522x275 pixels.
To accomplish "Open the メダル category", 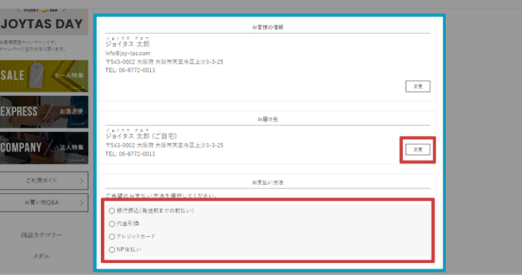I will (x=42, y=256).
